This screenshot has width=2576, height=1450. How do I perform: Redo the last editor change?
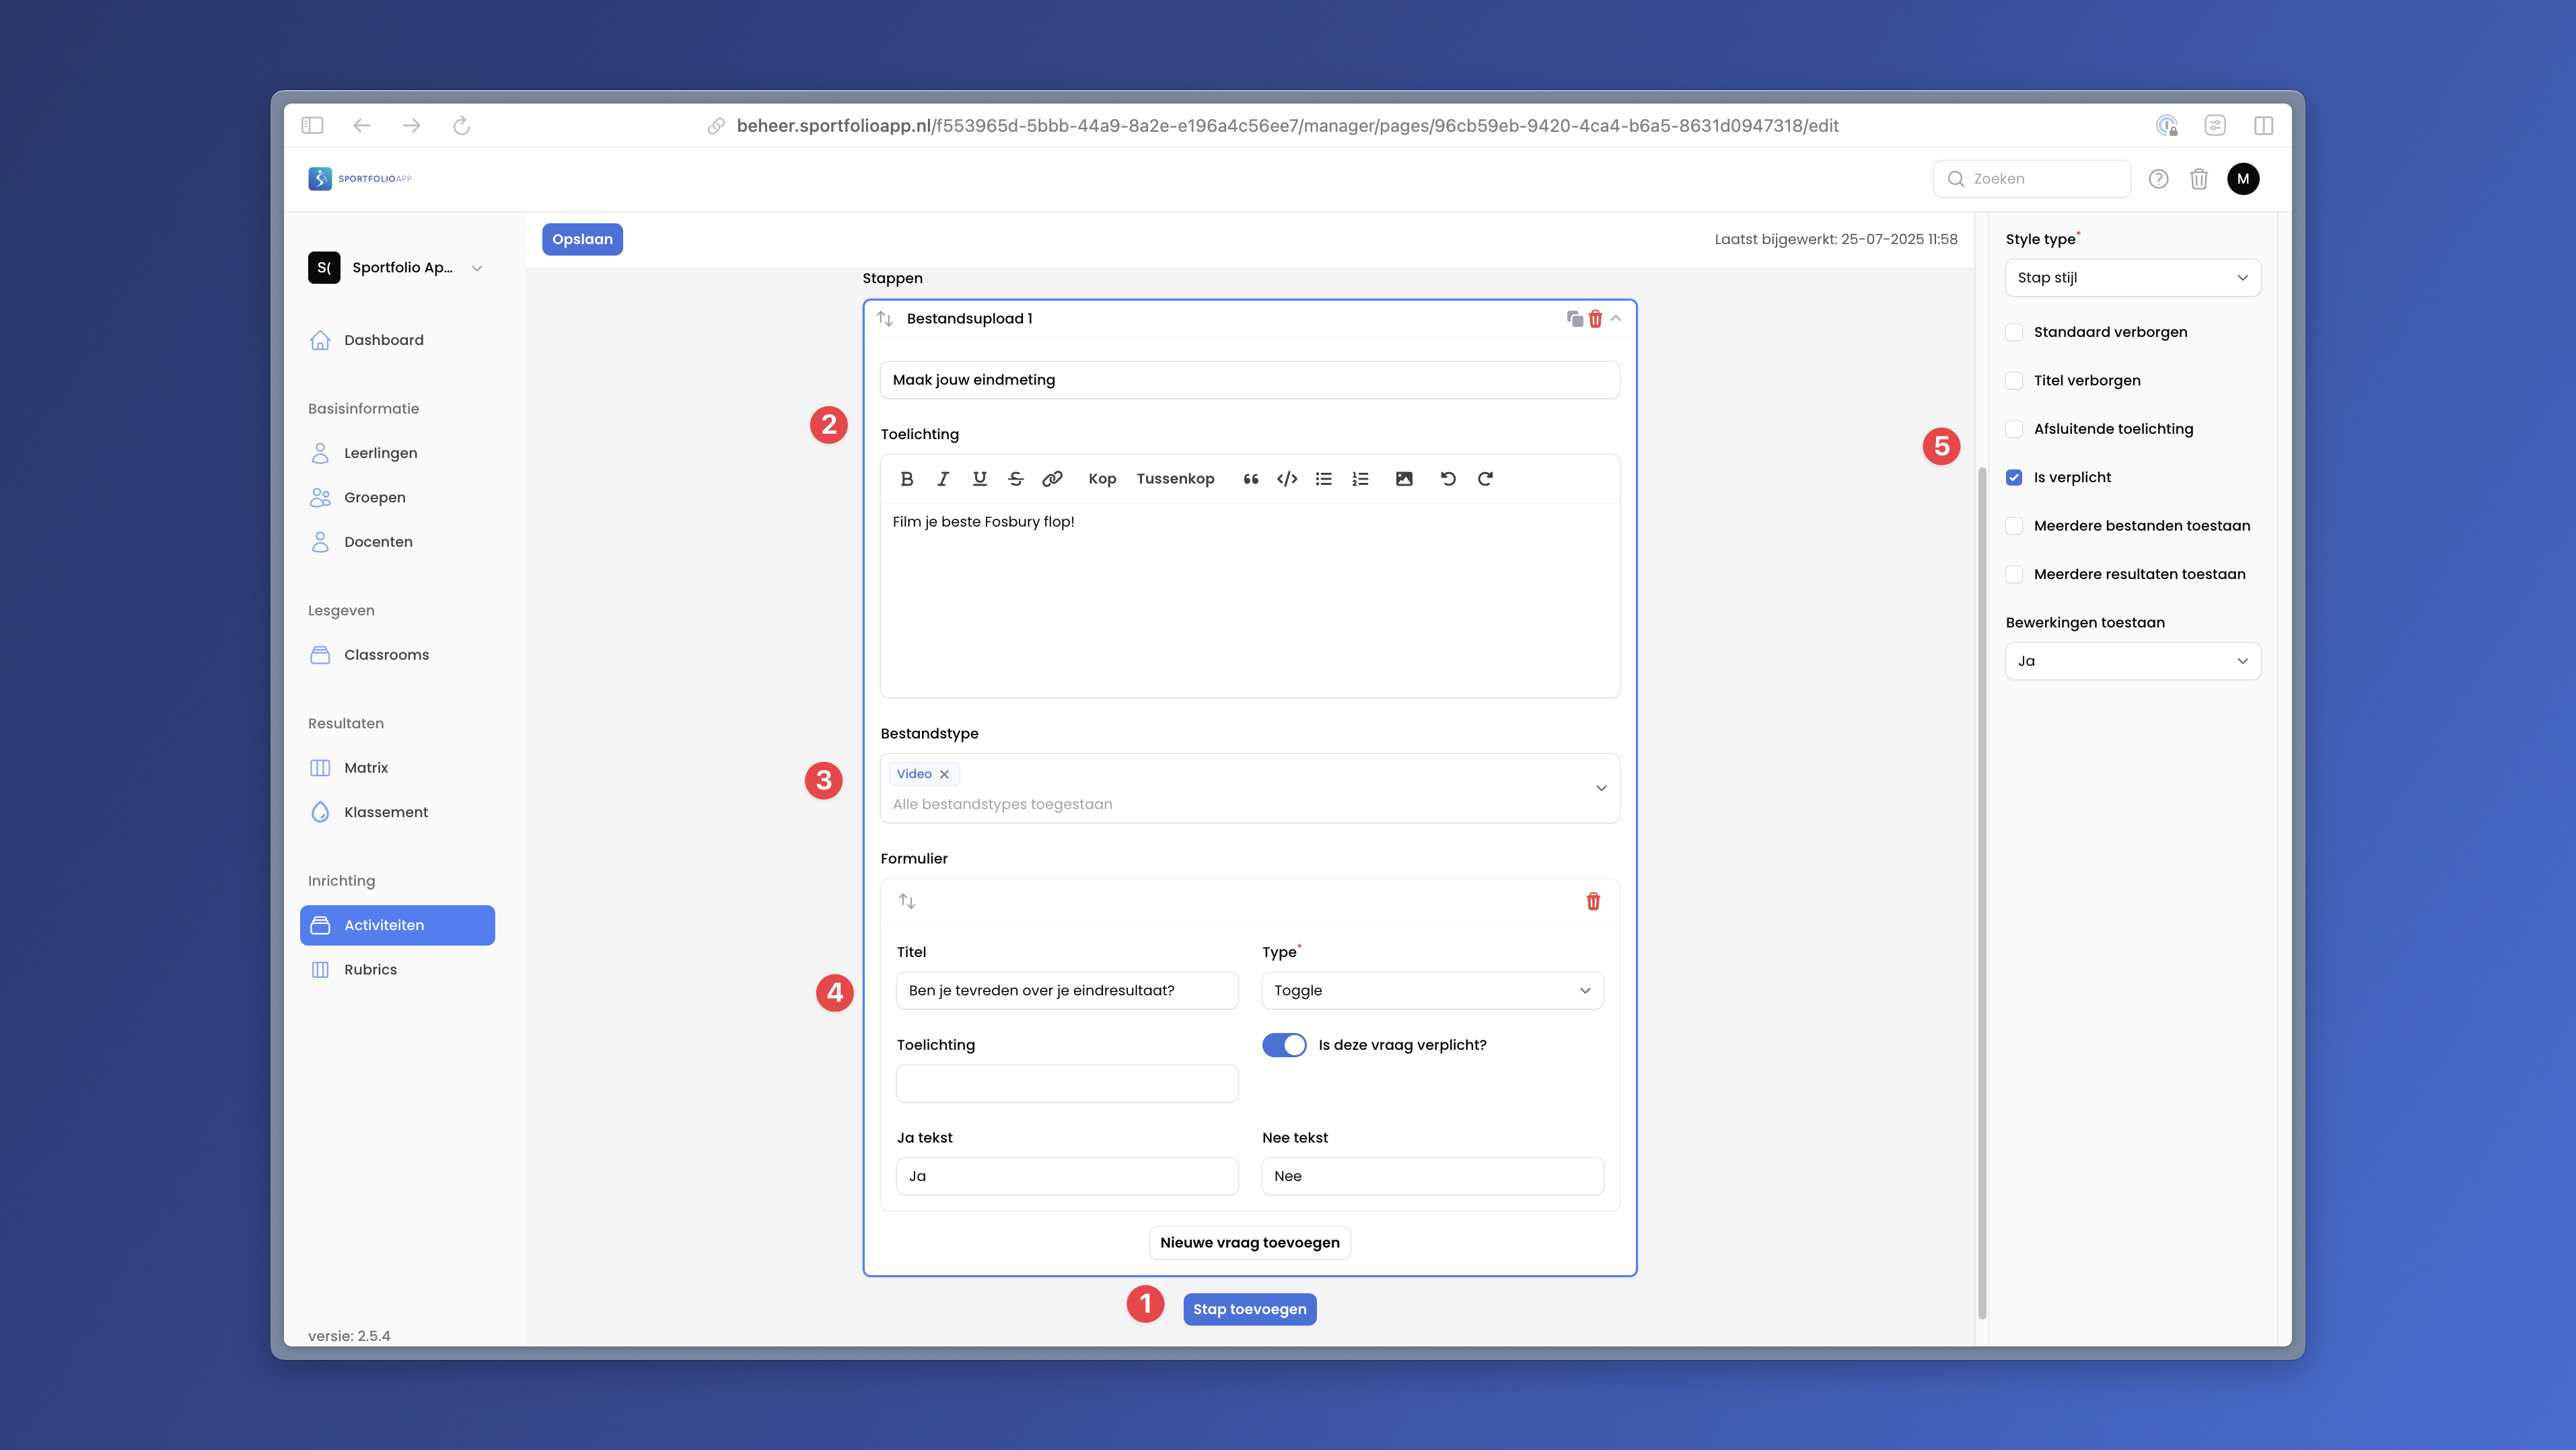point(1485,479)
